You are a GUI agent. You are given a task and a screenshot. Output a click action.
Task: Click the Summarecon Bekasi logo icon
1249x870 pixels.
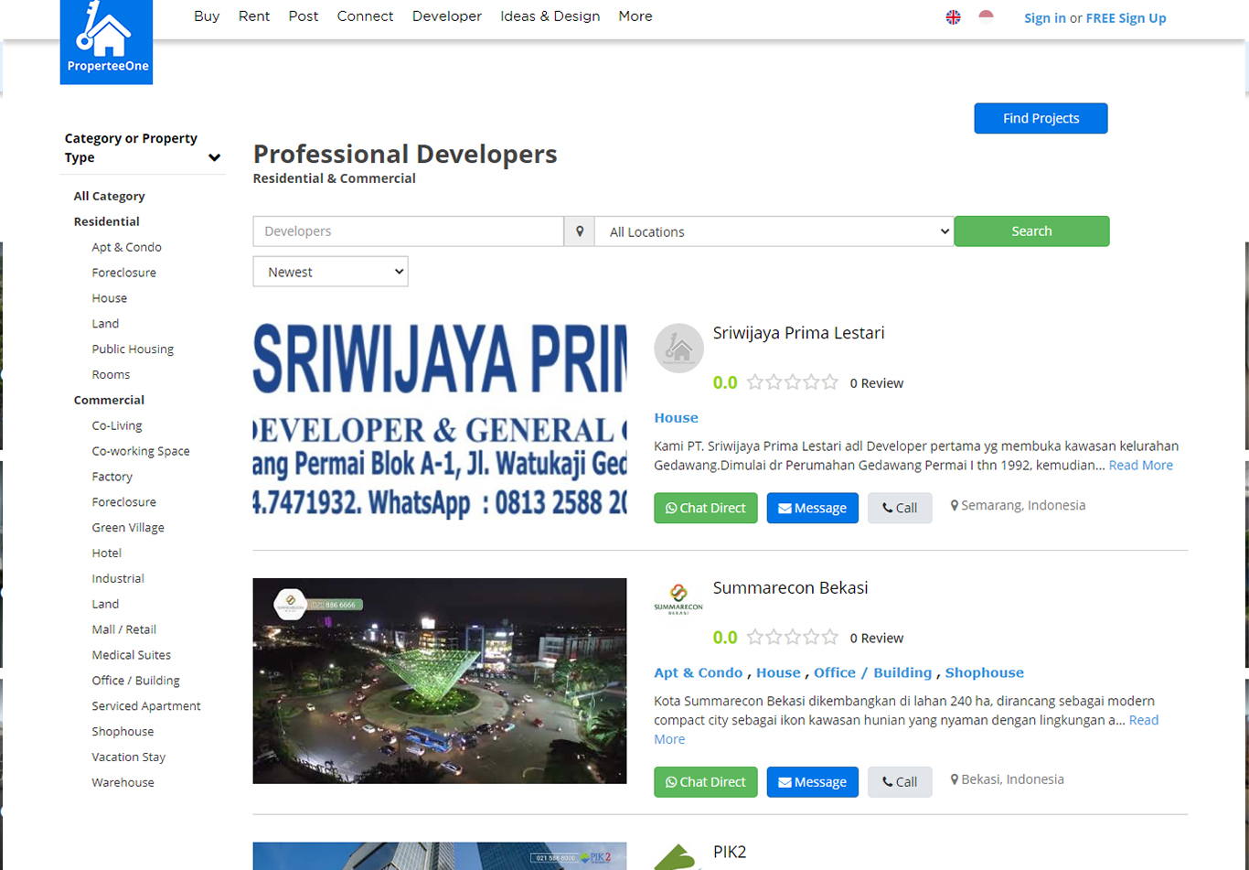point(678,599)
